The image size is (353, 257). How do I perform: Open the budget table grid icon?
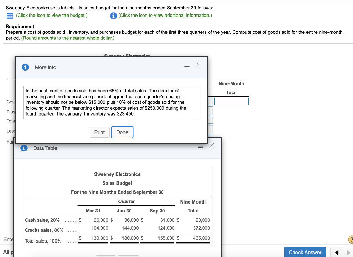pyautogui.click(x=9, y=16)
